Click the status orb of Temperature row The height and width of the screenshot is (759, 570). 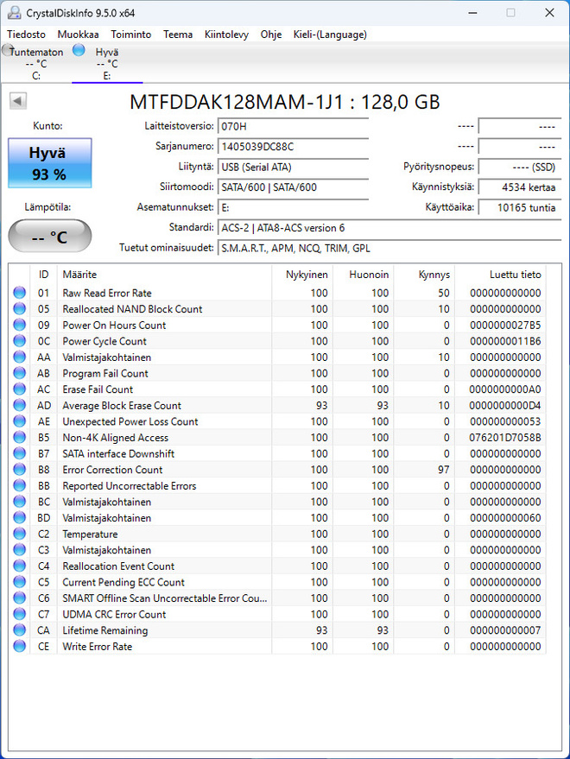pyautogui.click(x=19, y=534)
